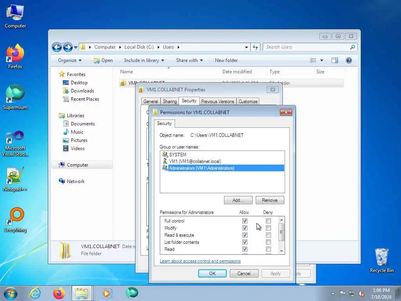Switch to the General tab in Properties
This screenshot has height=301, width=401.
pyautogui.click(x=151, y=102)
